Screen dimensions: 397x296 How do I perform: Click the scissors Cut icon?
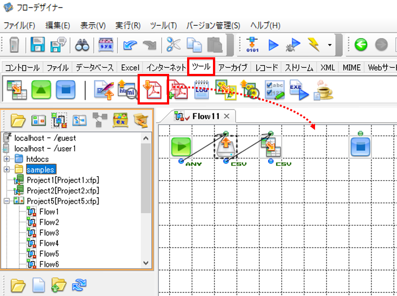174,45
